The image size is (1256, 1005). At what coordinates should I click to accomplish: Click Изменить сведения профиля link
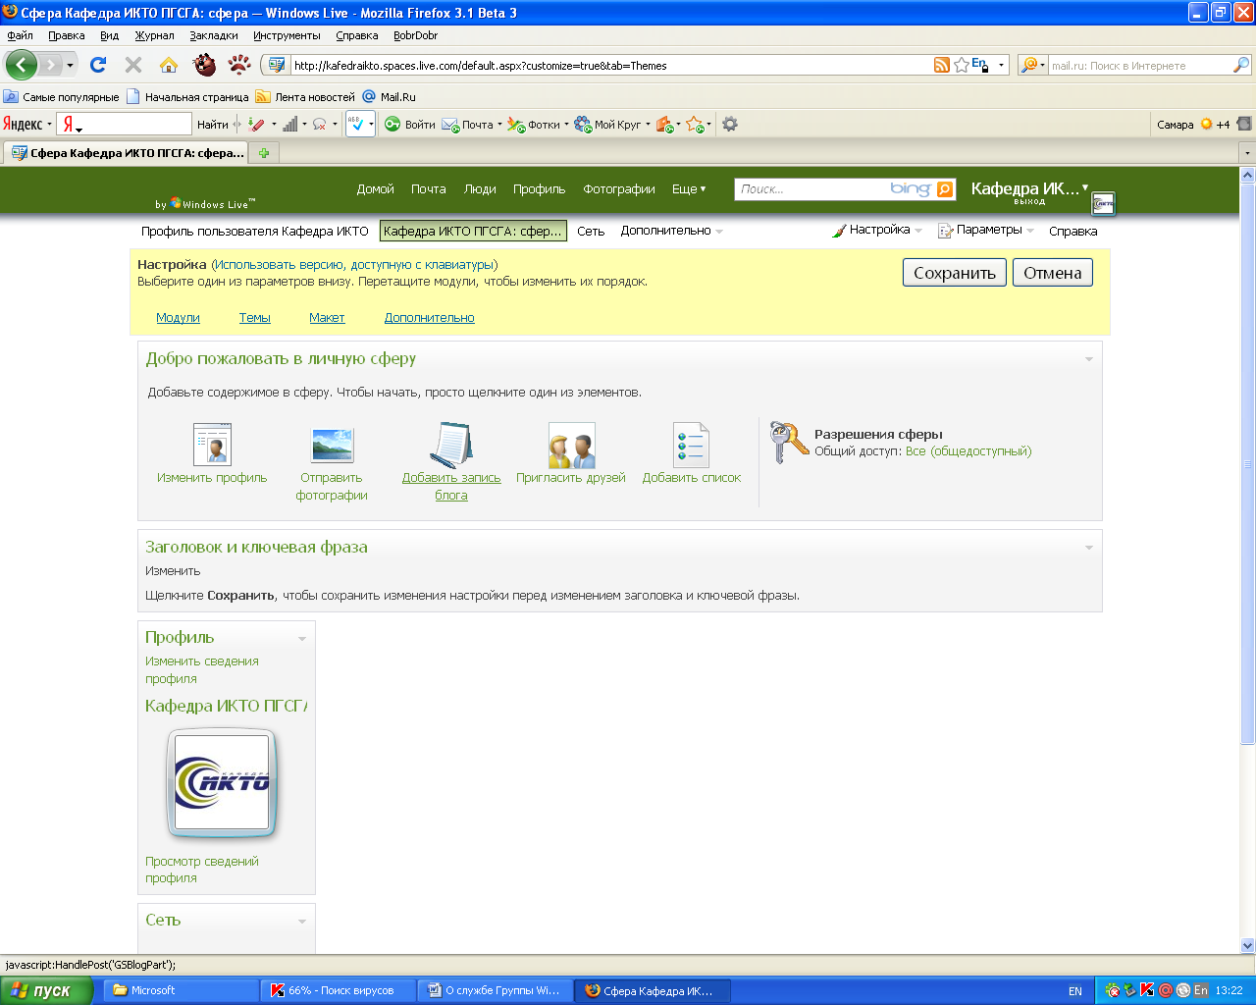pyautogui.click(x=202, y=670)
